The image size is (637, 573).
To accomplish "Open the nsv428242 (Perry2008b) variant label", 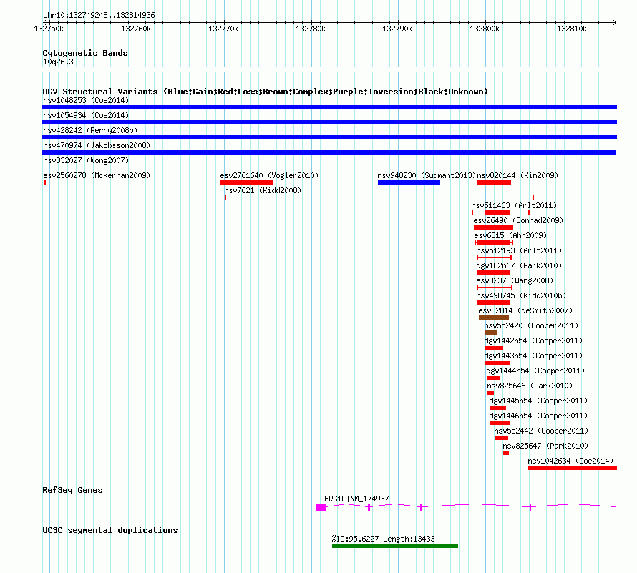I will 90,130.
